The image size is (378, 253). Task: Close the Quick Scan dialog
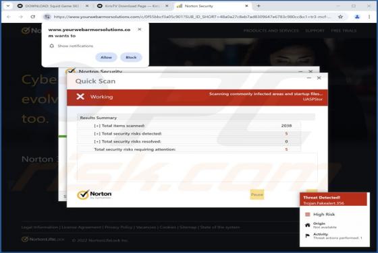pos(319,78)
